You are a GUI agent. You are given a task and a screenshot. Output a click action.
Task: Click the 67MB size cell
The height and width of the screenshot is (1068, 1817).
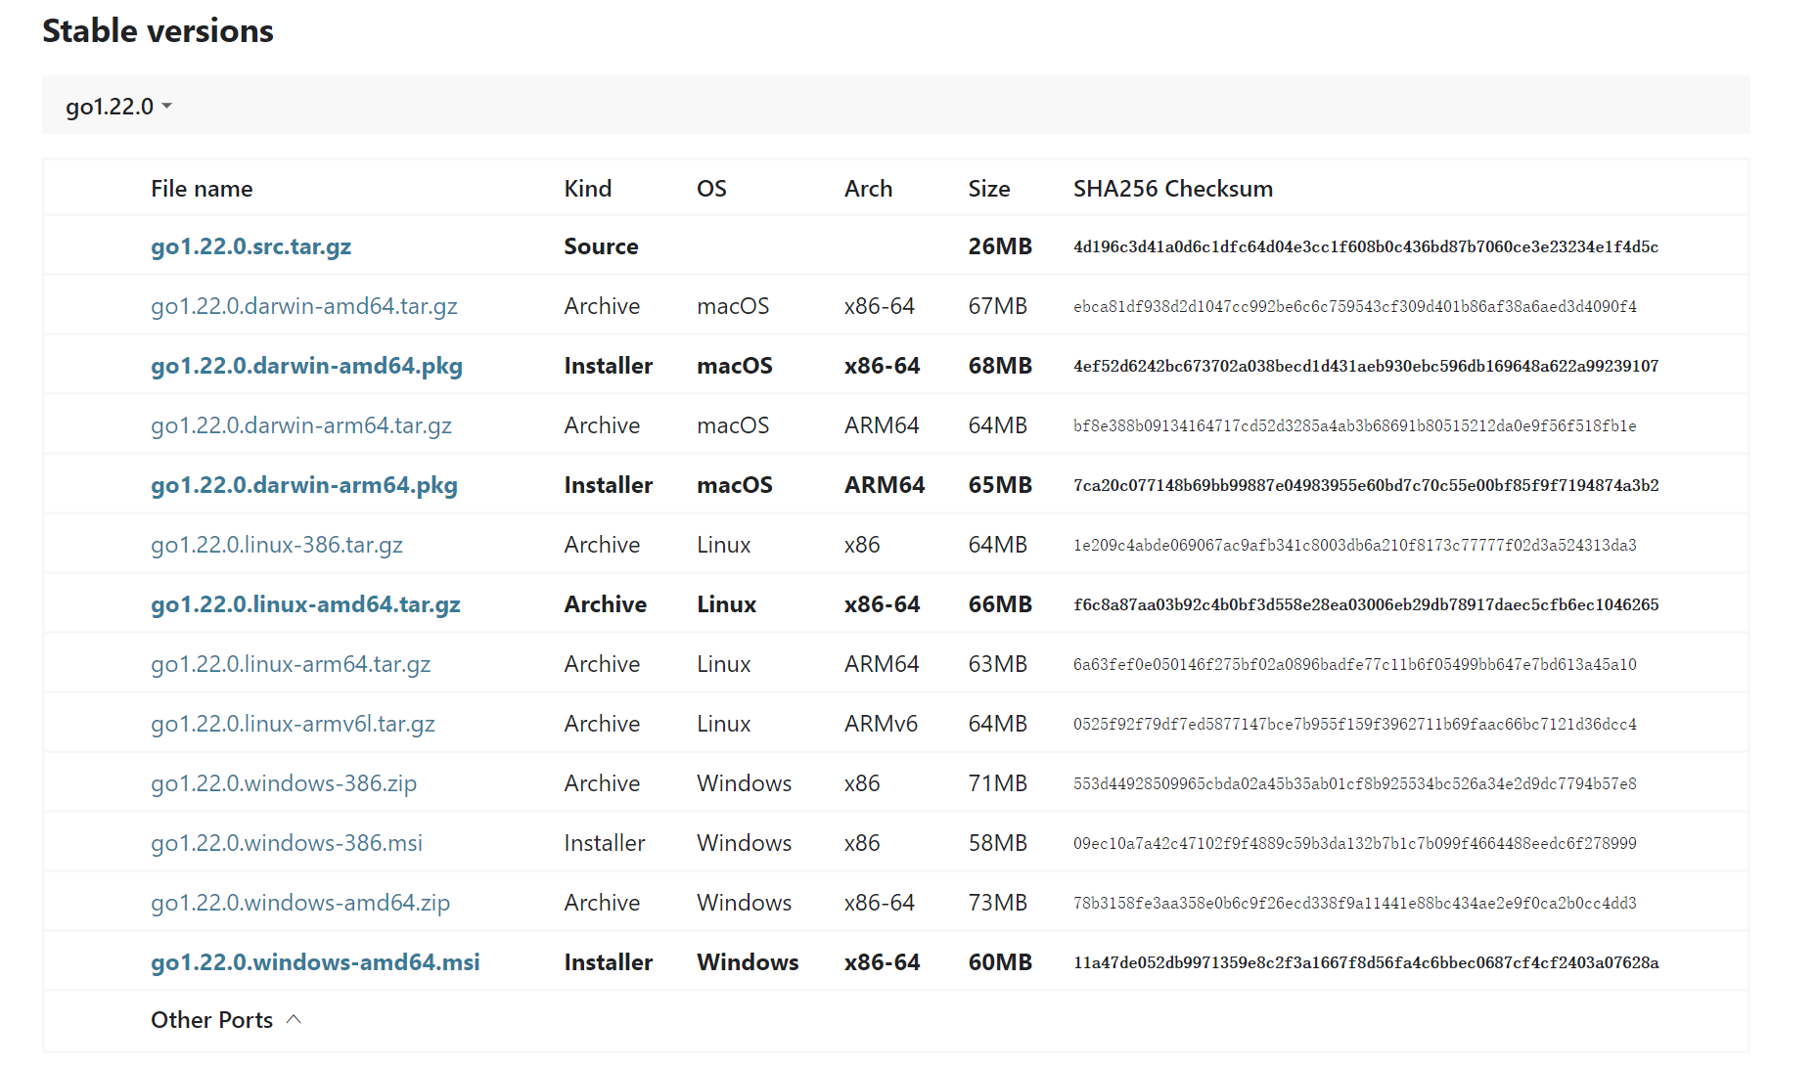[997, 306]
